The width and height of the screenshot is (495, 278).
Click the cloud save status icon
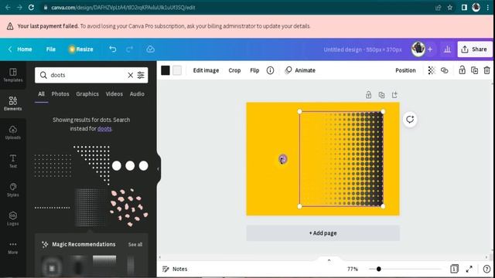[x=150, y=49]
